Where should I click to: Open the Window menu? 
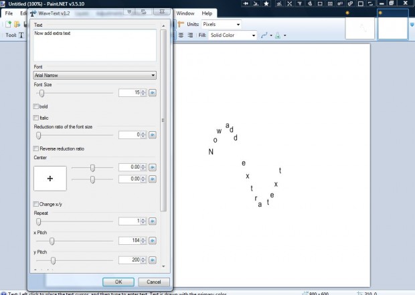point(185,13)
